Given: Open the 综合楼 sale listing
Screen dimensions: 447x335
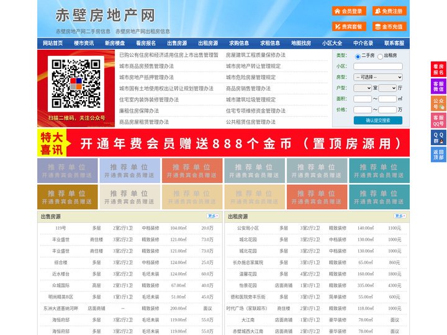Looking at the screenshot, I should 61,262.
